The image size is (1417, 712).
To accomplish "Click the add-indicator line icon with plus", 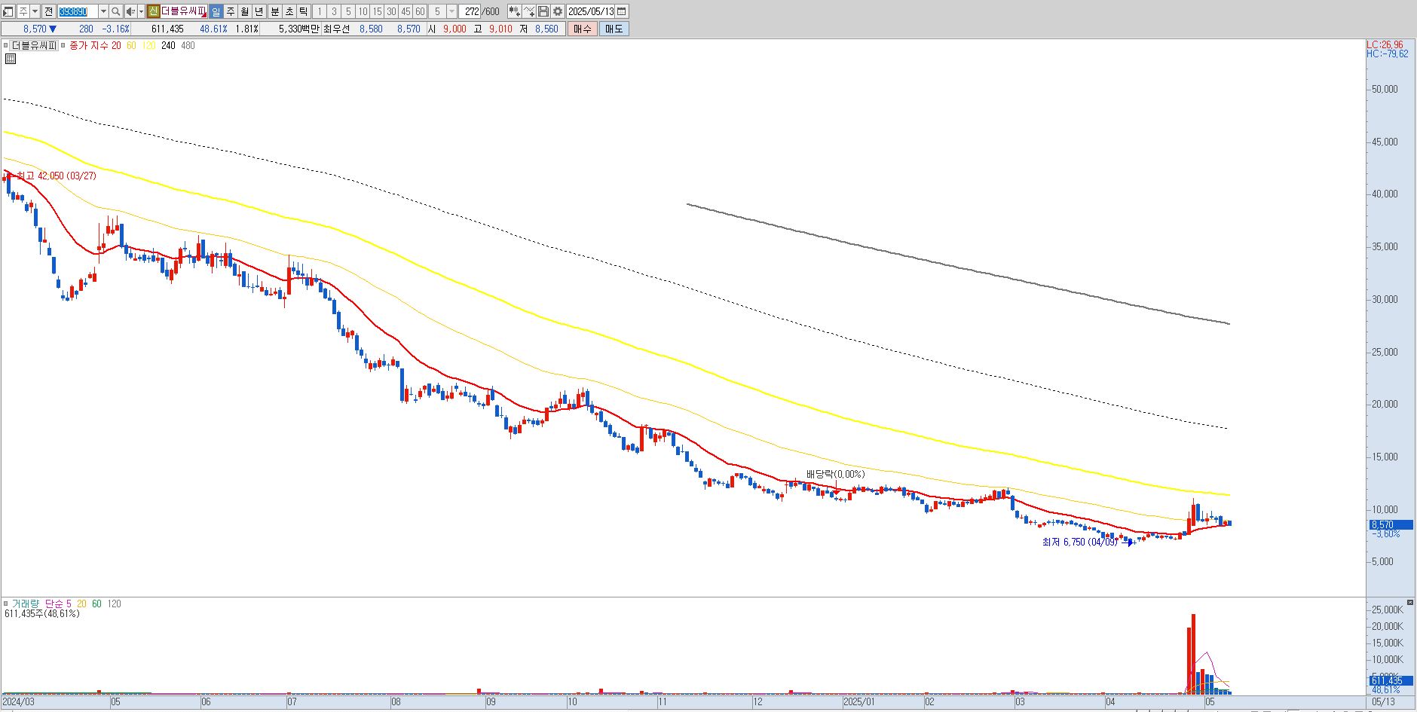I will pyautogui.click(x=529, y=11).
